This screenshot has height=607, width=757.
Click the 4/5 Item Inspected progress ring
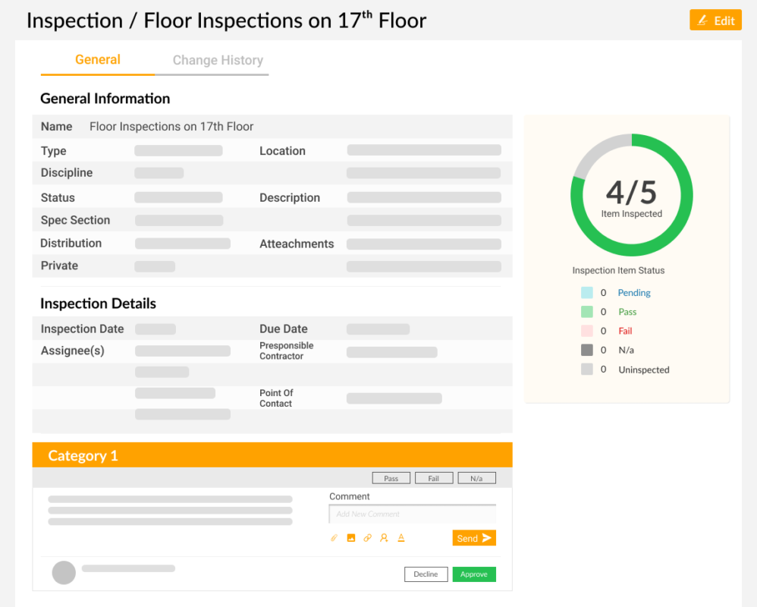pos(631,194)
